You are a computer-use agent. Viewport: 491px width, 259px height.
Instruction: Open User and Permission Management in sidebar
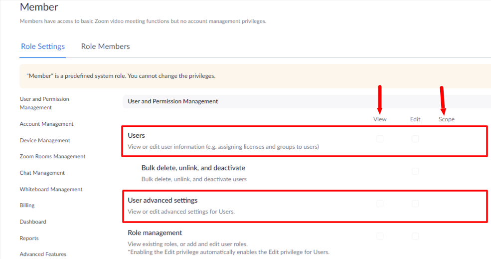coord(44,103)
